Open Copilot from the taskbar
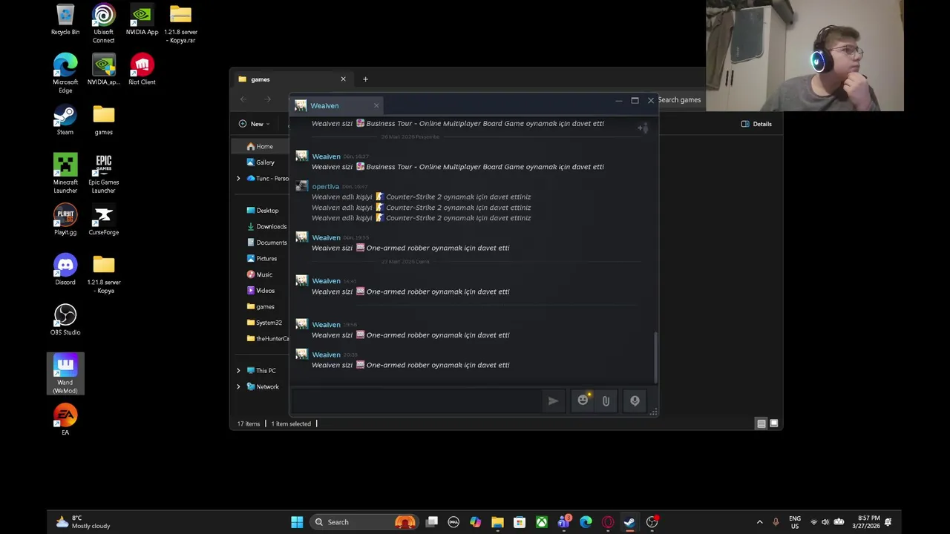 [x=476, y=522]
